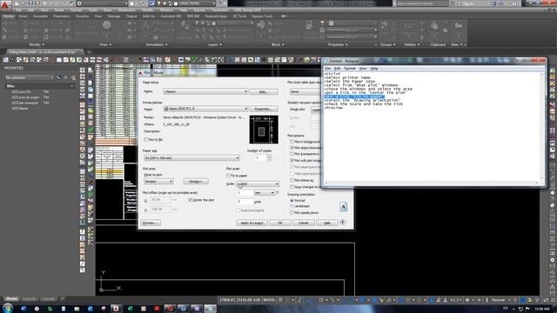Open the File menu in Notepad
The image size is (557, 313).
(x=327, y=69)
